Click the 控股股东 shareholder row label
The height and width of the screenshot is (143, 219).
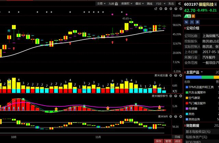[191, 41]
